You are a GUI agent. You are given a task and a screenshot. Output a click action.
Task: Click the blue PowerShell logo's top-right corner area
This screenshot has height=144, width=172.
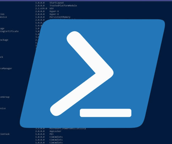(158, 25)
